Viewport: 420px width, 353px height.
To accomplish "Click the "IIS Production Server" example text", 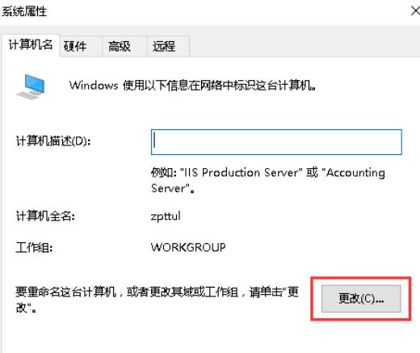I will tap(241, 173).
